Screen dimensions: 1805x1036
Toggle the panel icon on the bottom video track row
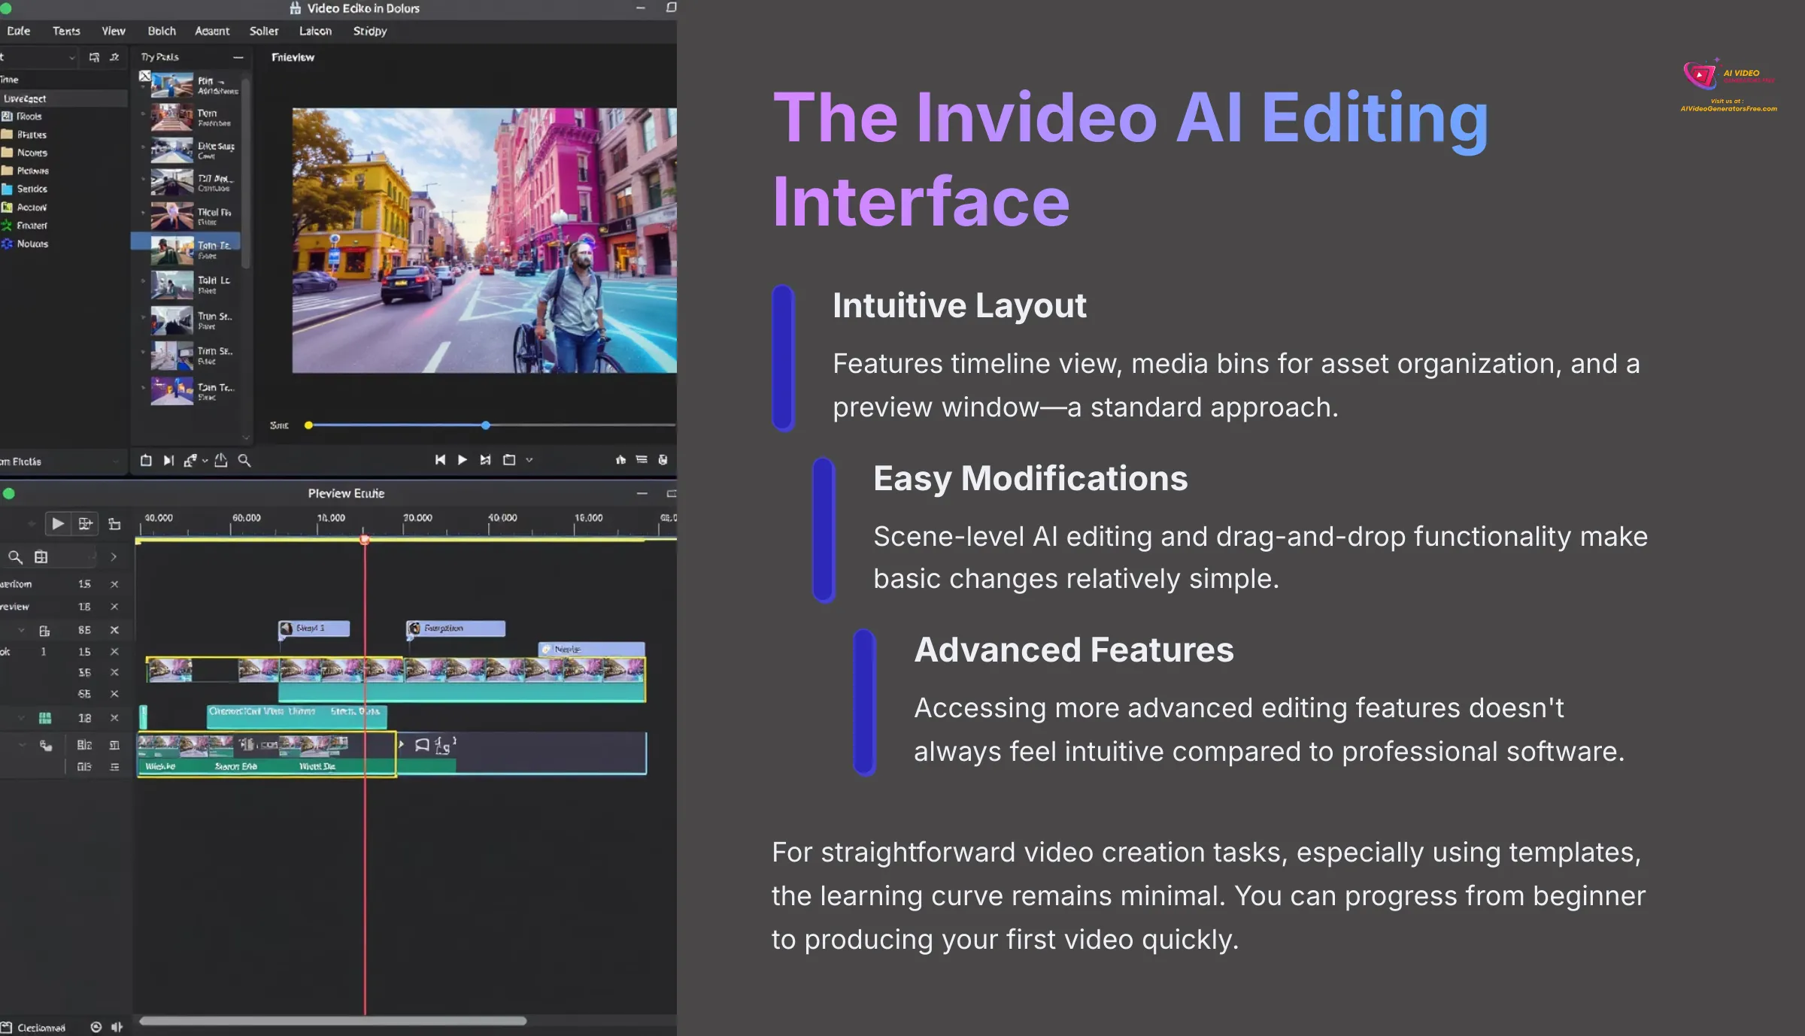coord(114,745)
